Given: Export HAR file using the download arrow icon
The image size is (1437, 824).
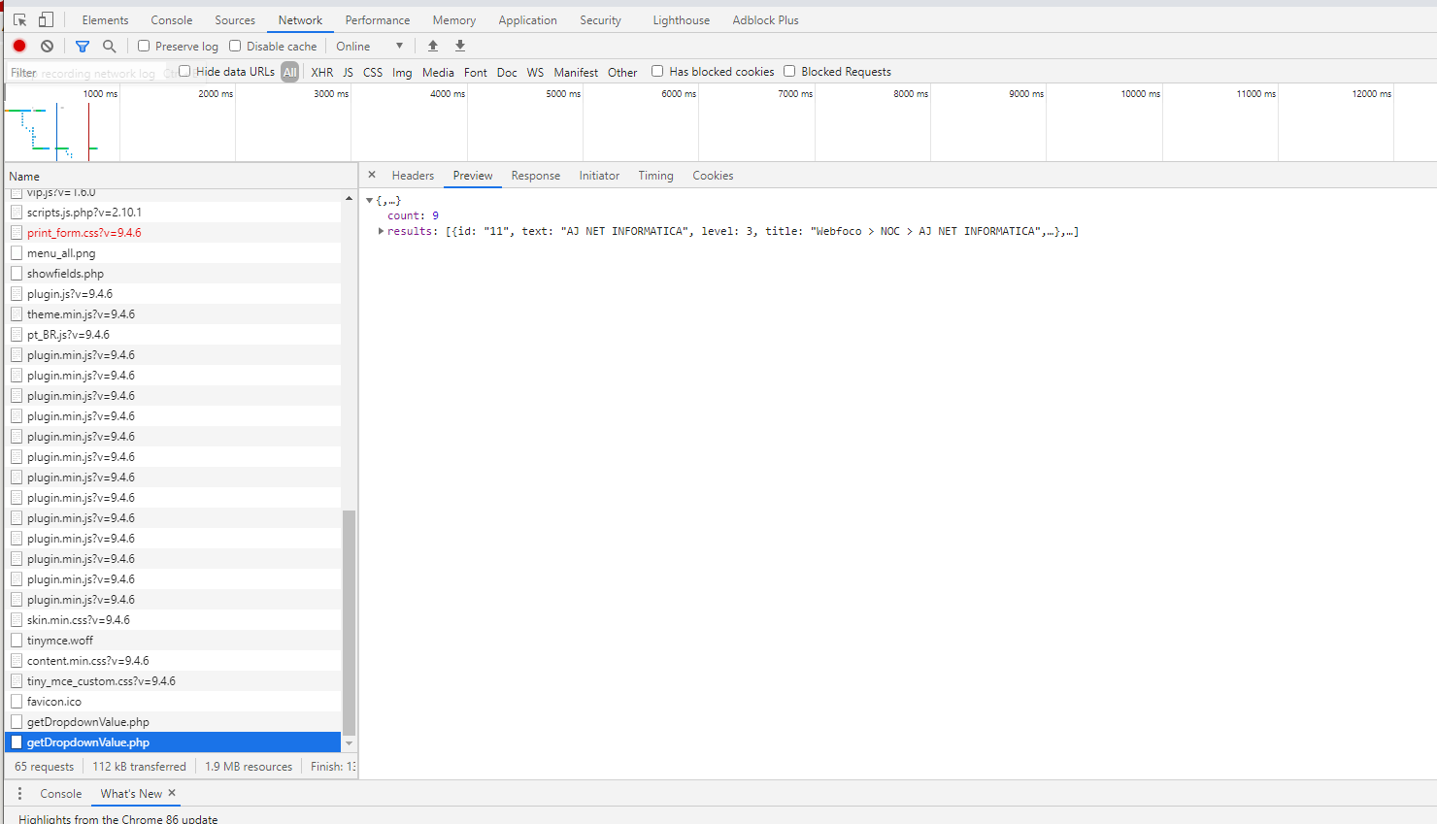Looking at the screenshot, I should click(459, 46).
